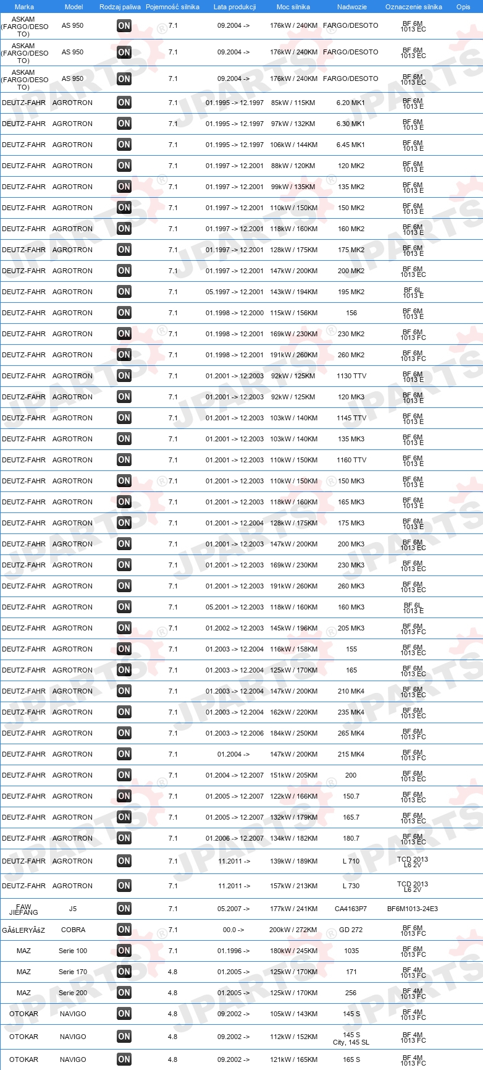Click the Pojemność silnika column header
The image size is (483, 1070).
coord(172,7)
